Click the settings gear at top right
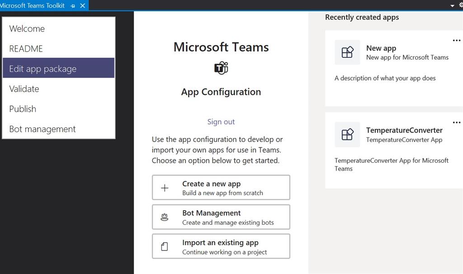 point(461,5)
